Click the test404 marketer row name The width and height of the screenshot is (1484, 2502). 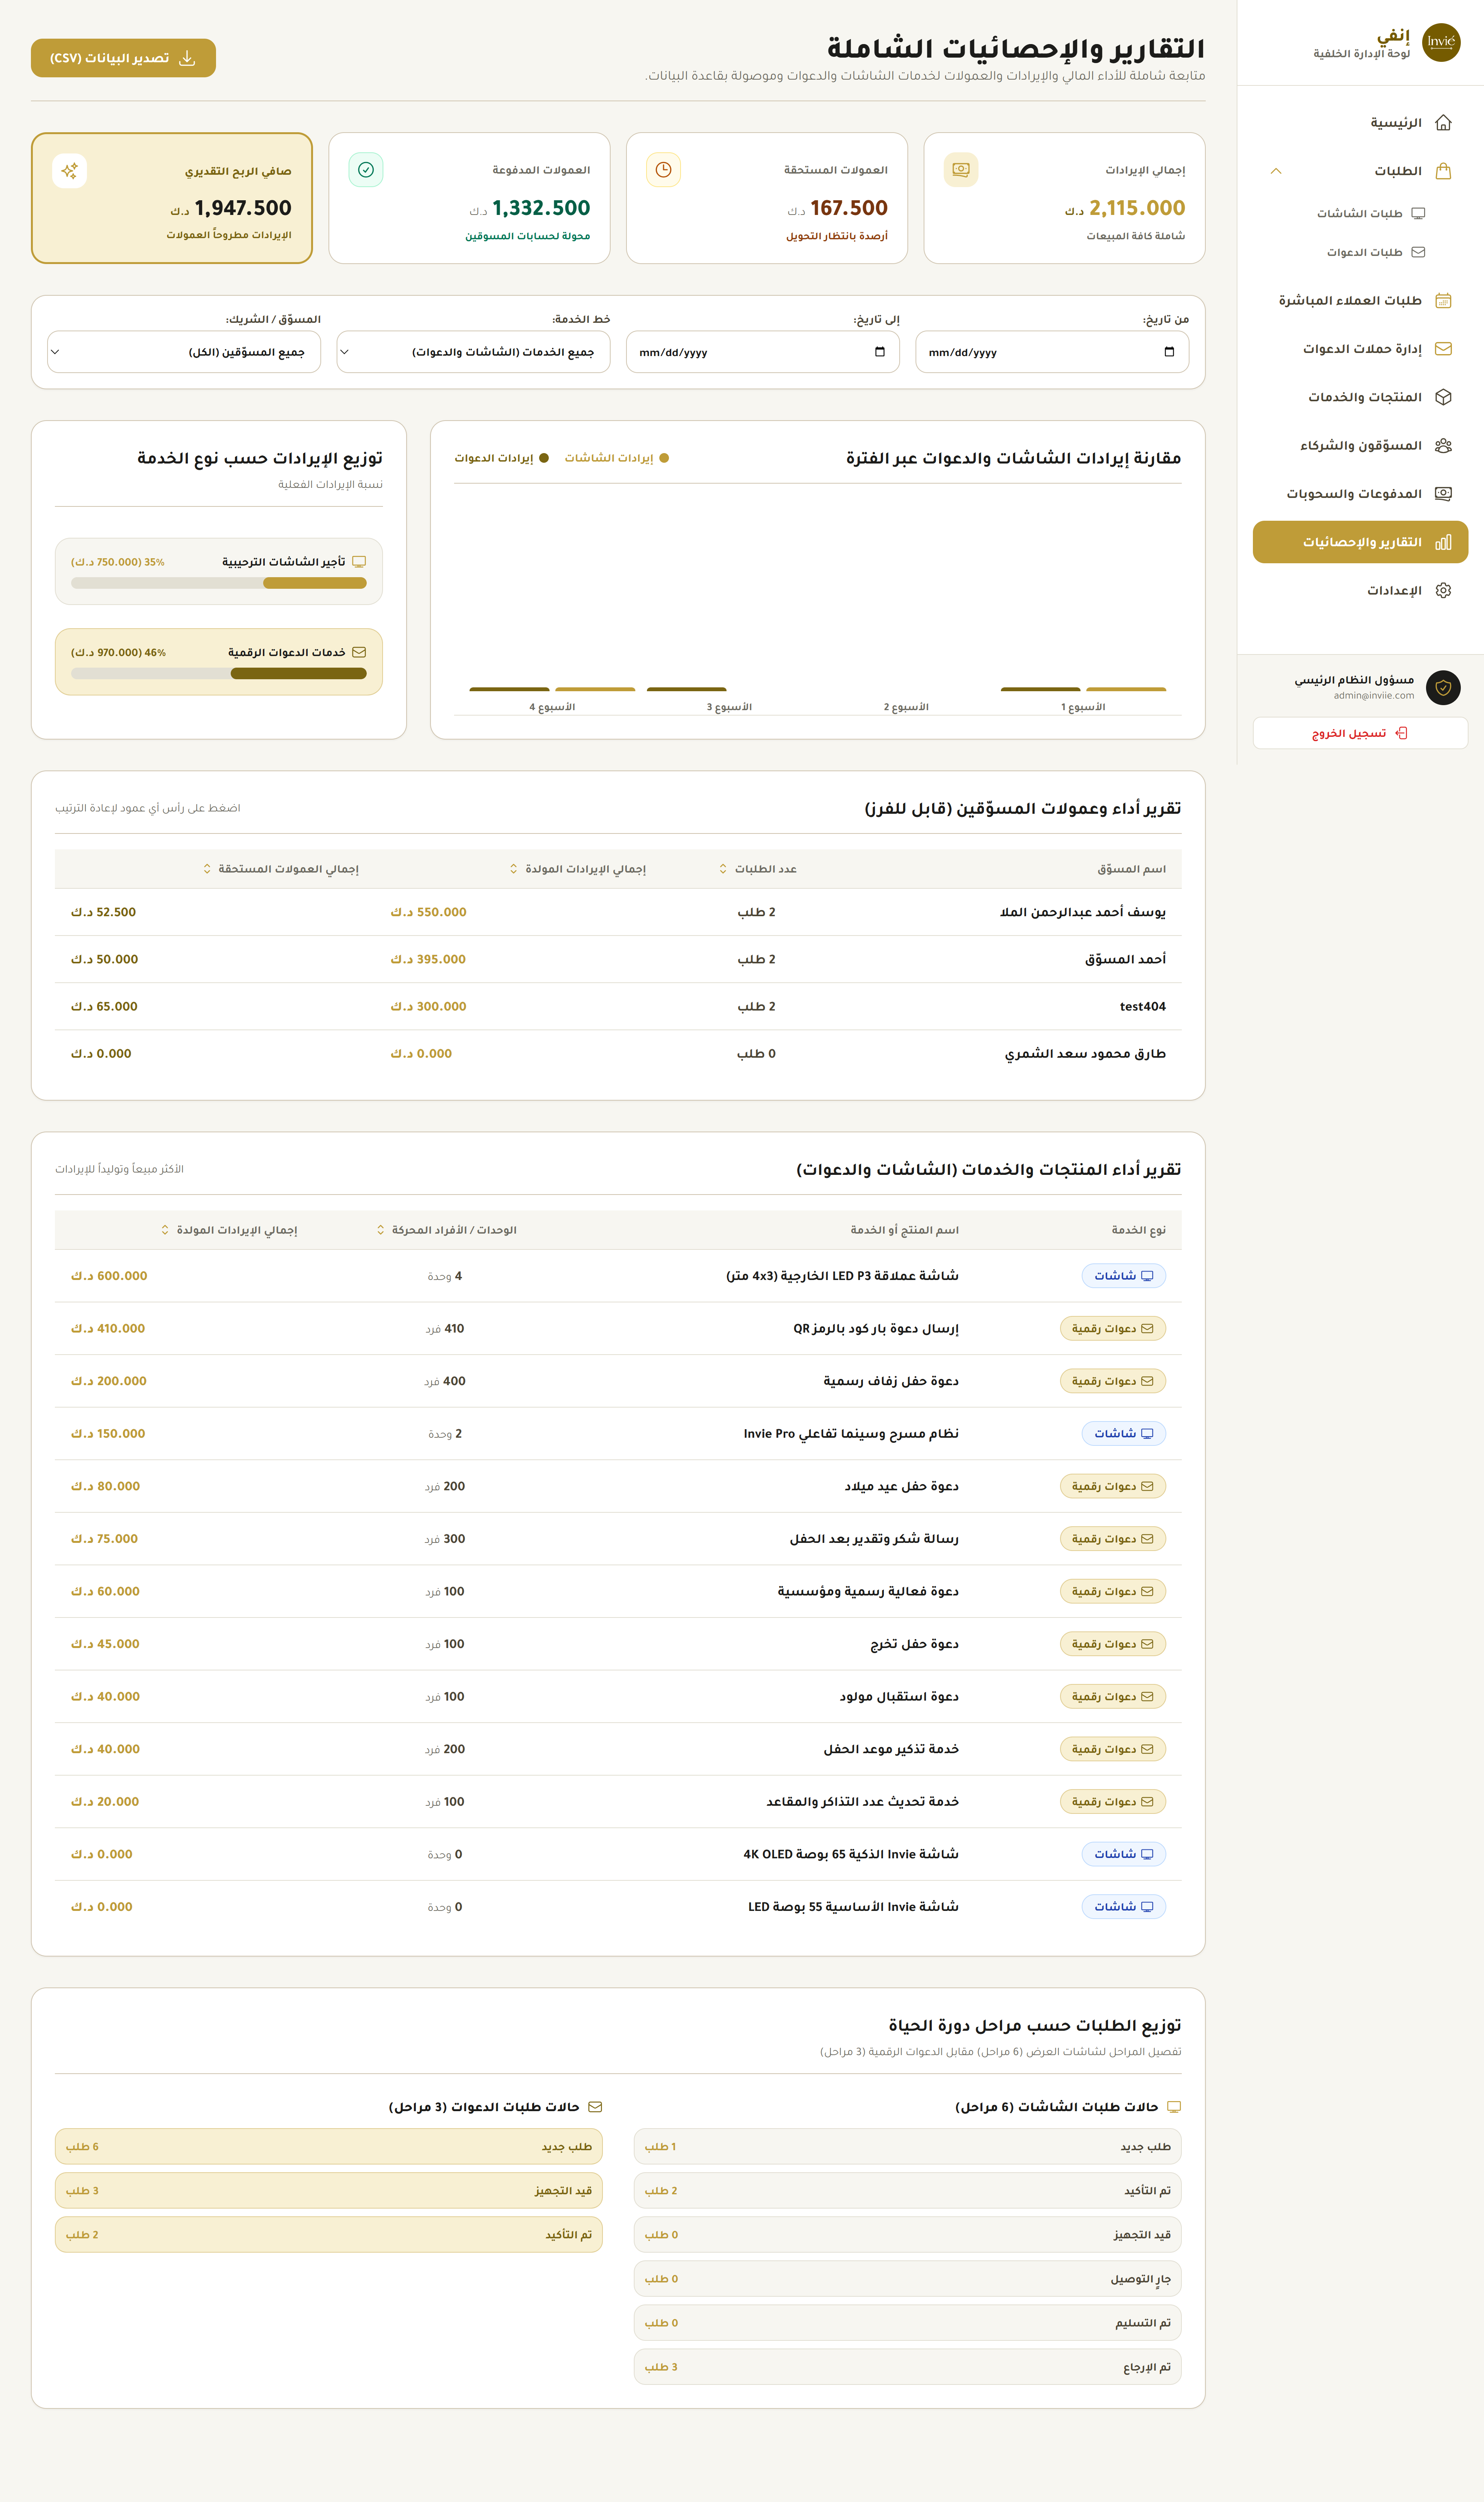point(1143,1007)
